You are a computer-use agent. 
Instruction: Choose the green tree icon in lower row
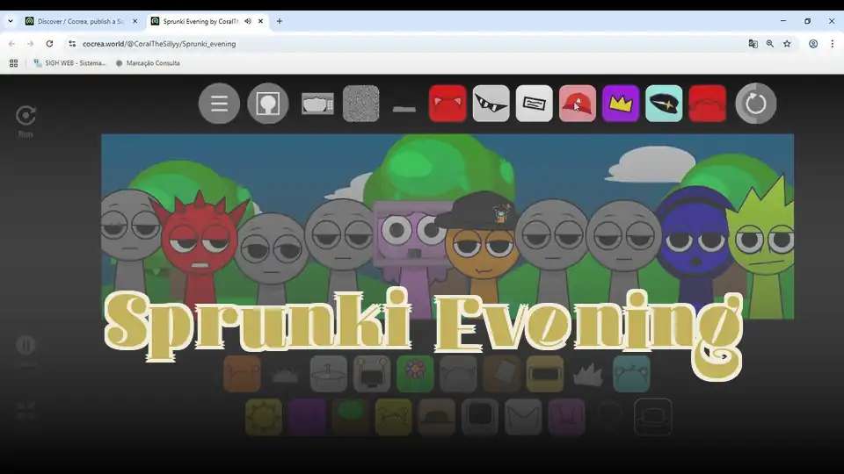point(351,416)
